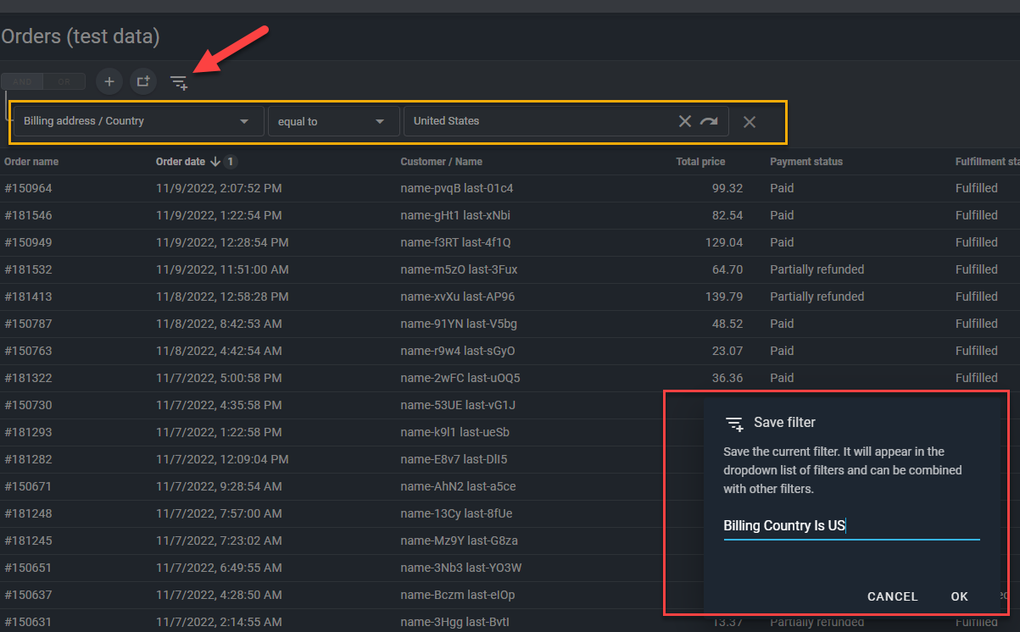This screenshot has width=1020, height=632.
Task: Sort by the Order name column header
Action: [x=31, y=162]
